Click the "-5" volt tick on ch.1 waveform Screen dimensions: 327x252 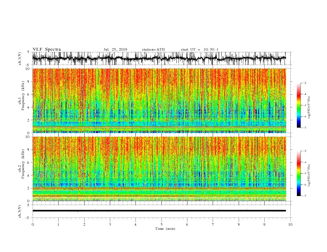28,65
